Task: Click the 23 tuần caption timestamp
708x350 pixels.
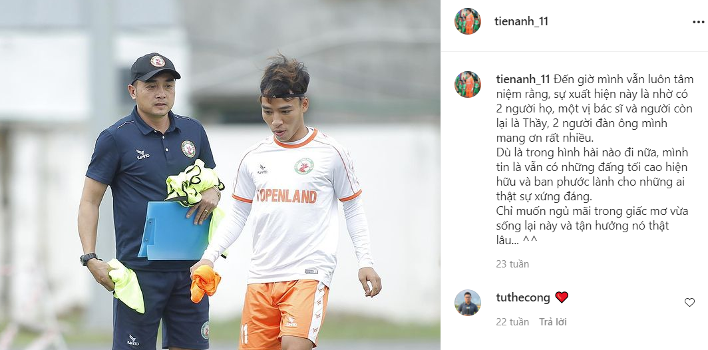Action: (512, 264)
